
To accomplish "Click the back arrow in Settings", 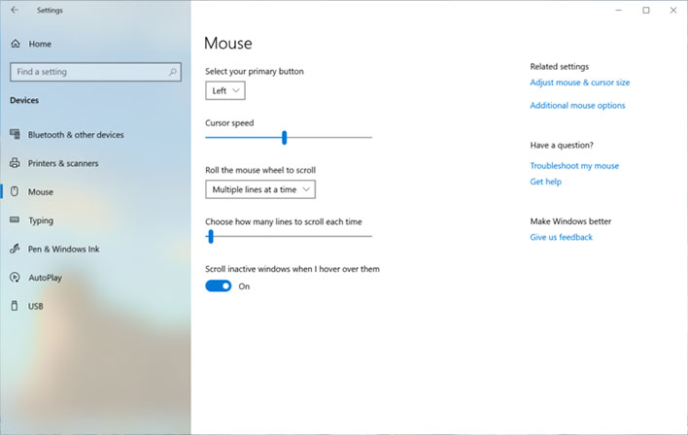I will pyautogui.click(x=15, y=10).
